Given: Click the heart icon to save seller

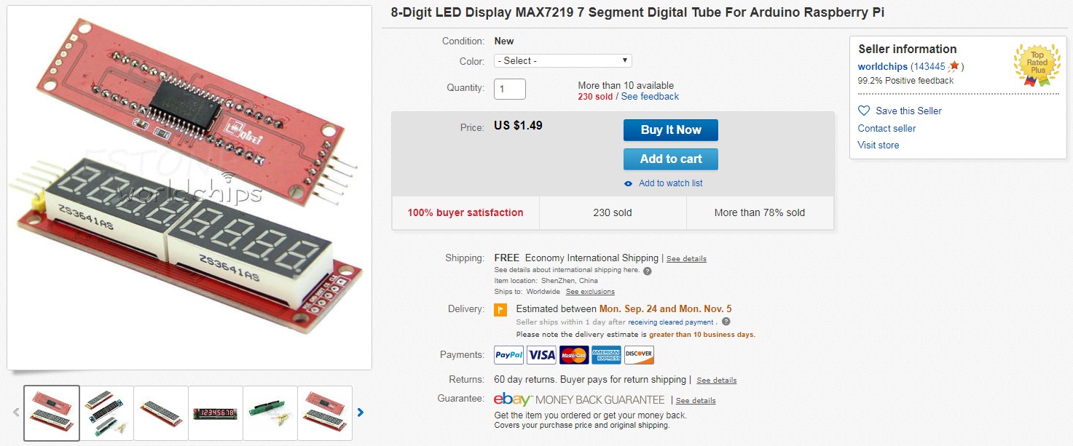Looking at the screenshot, I should 864,111.
